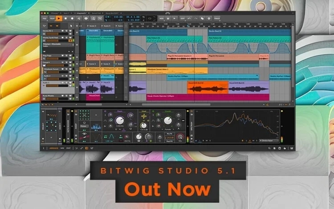Solo the Wonky Synth Pads track
This screenshot has height=209, width=334.
pos(66,38)
